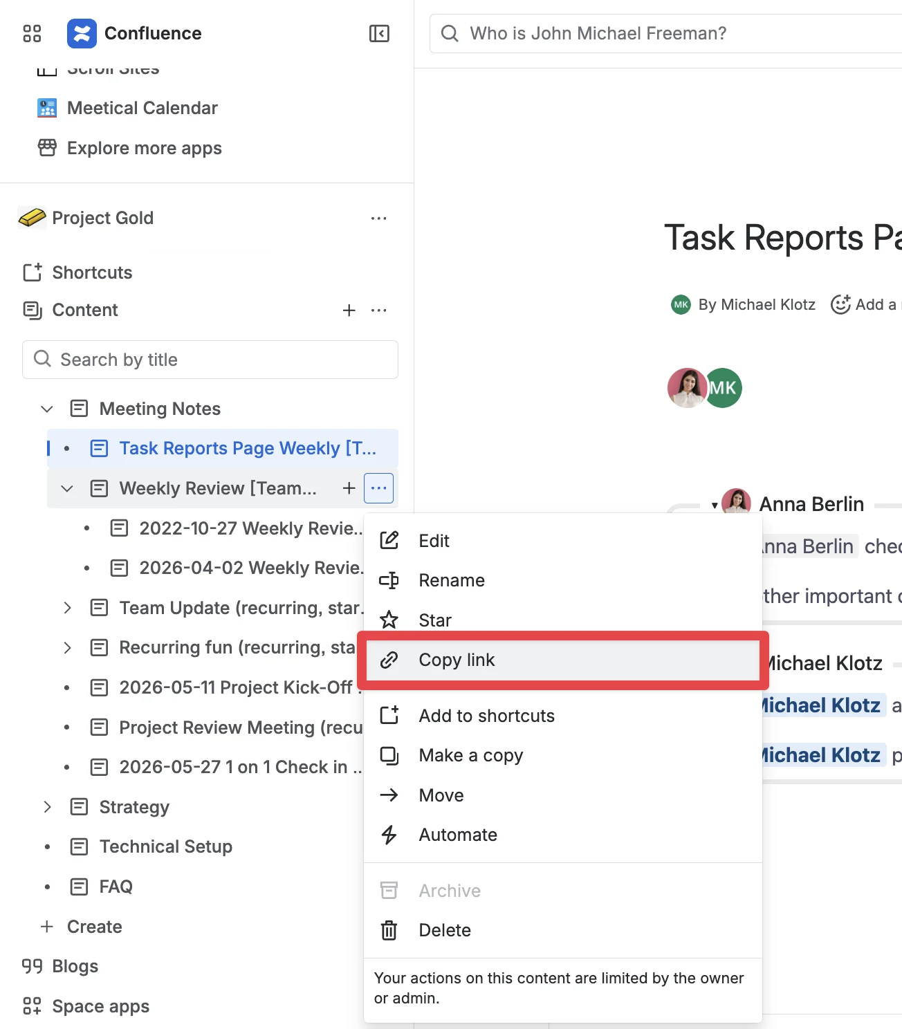Click the Confluence logo
Viewport: 902px width, 1029px height.
point(82,33)
